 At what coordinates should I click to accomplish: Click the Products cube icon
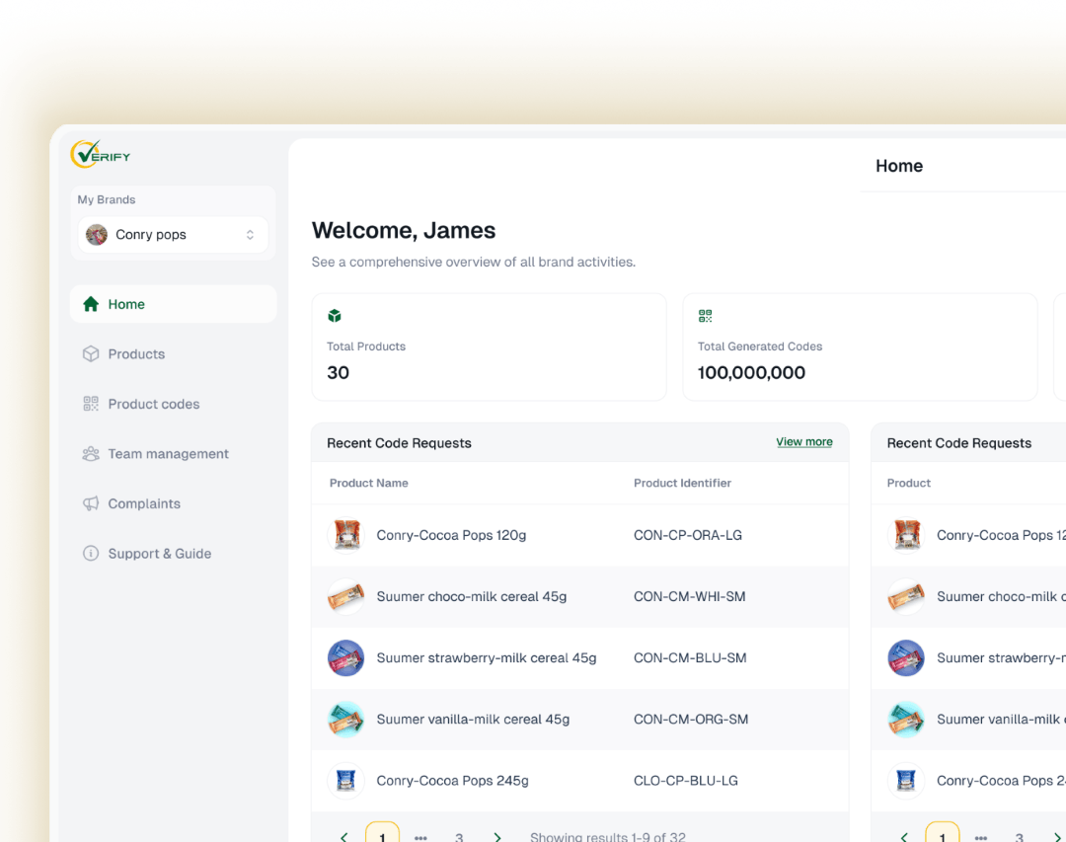click(x=91, y=354)
